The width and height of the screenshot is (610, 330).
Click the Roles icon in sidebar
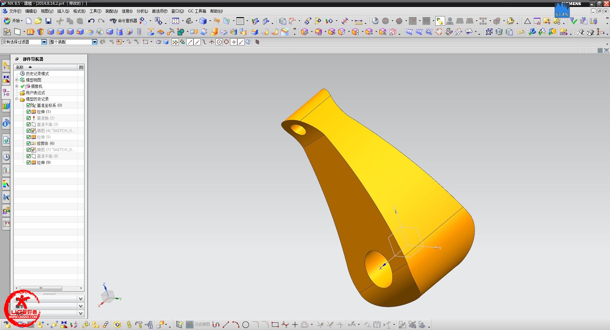click(6, 210)
